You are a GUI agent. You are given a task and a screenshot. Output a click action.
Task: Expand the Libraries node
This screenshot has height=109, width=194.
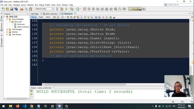click(7, 32)
